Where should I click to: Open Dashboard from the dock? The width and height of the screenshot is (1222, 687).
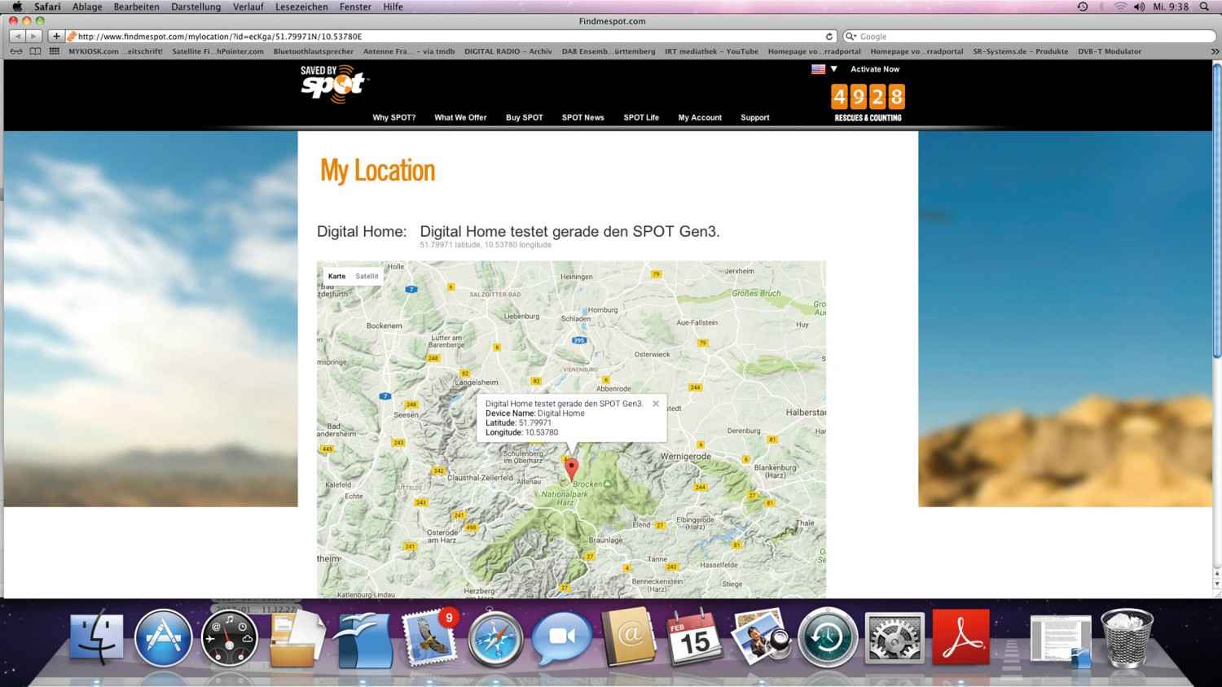(x=229, y=639)
